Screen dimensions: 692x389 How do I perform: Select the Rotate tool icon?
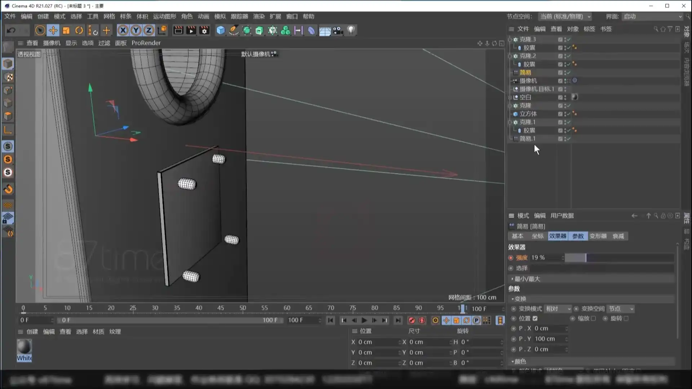[x=79, y=30]
